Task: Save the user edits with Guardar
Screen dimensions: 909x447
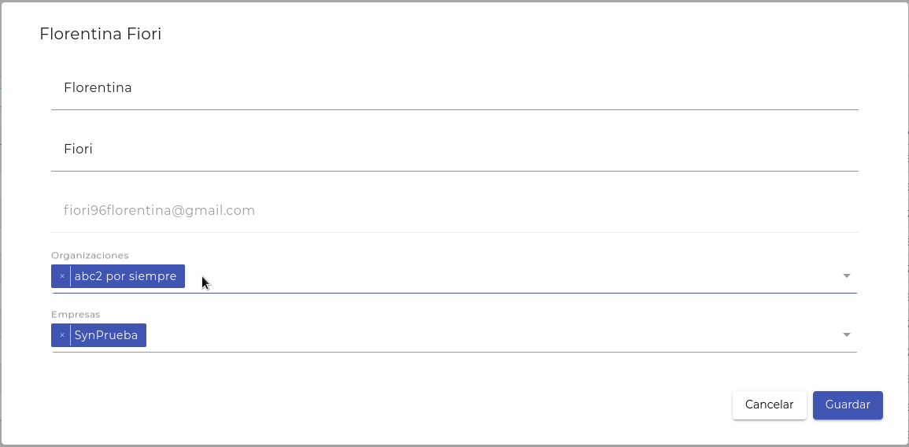Action: pyautogui.click(x=848, y=405)
